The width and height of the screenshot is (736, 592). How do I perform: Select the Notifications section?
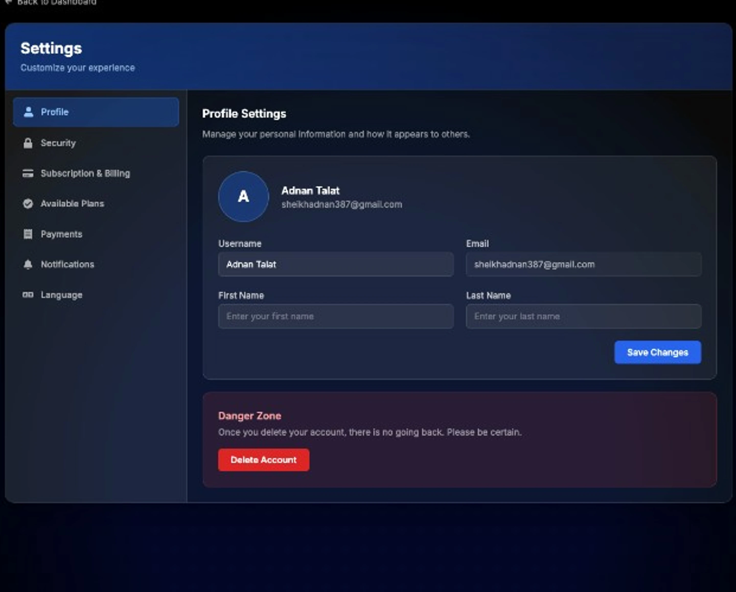point(96,264)
